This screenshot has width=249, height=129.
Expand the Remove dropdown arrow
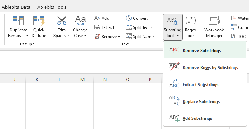click(x=119, y=37)
